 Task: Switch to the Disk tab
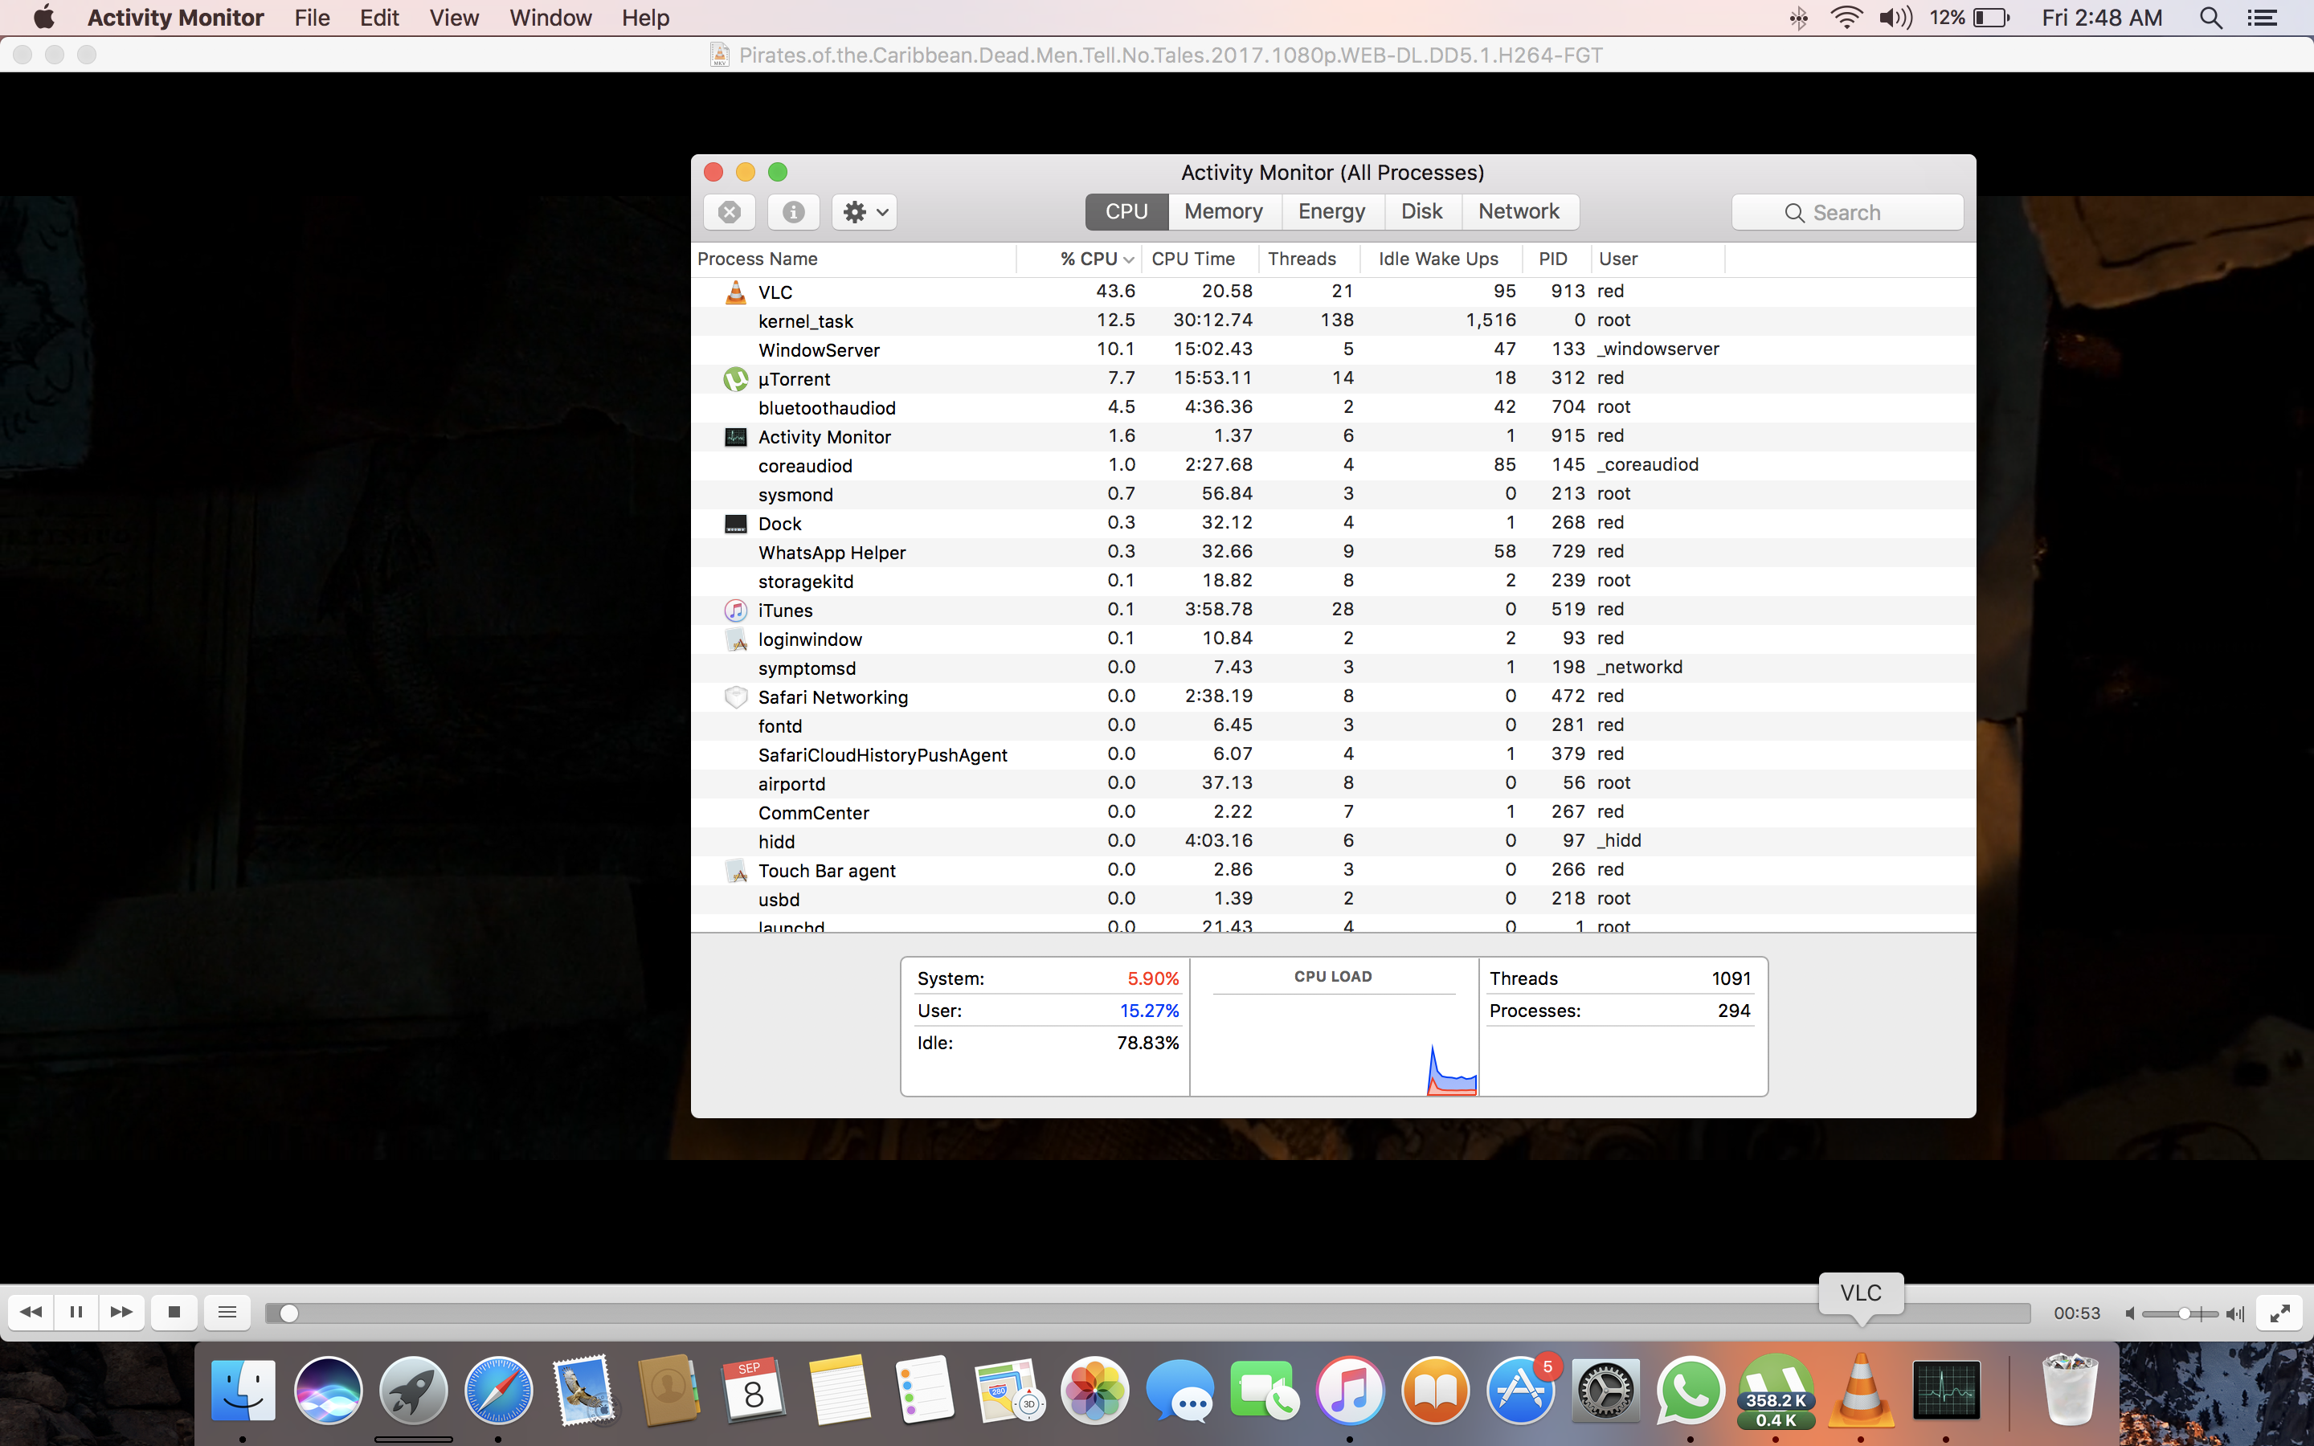tap(1421, 211)
